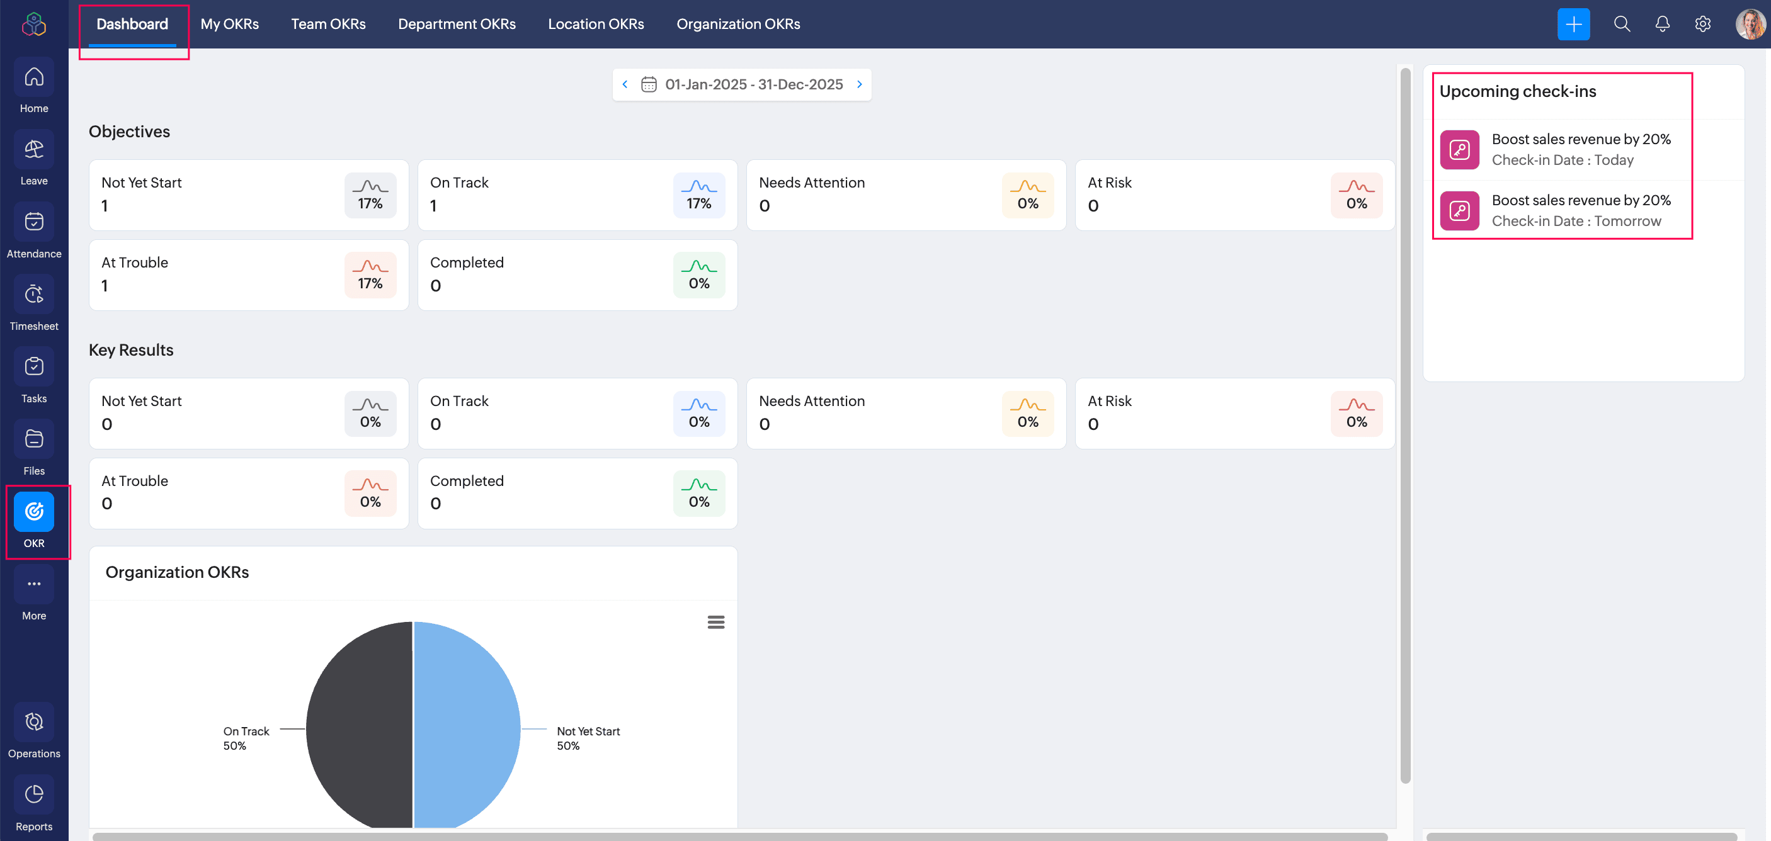Open the Leave module in sidebar
1771x841 pixels.
click(x=33, y=150)
